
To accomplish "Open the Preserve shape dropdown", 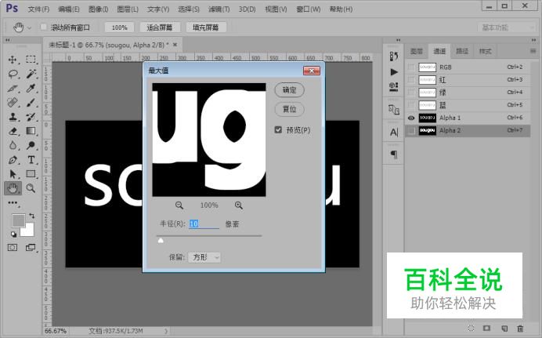I will click(x=204, y=257).
